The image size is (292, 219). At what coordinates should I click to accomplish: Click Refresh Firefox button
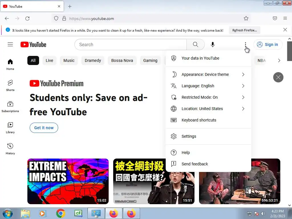(244, 30)
